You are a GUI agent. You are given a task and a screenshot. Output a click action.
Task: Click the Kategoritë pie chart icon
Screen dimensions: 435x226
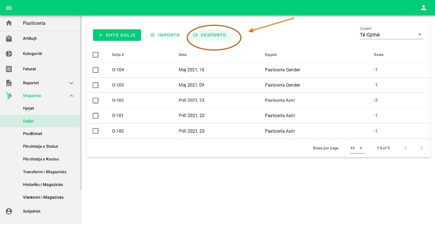pos(9,53)
